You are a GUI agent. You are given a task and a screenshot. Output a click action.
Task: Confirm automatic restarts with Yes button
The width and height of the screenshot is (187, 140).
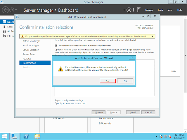pyautogui.click(x=108, y=81)
